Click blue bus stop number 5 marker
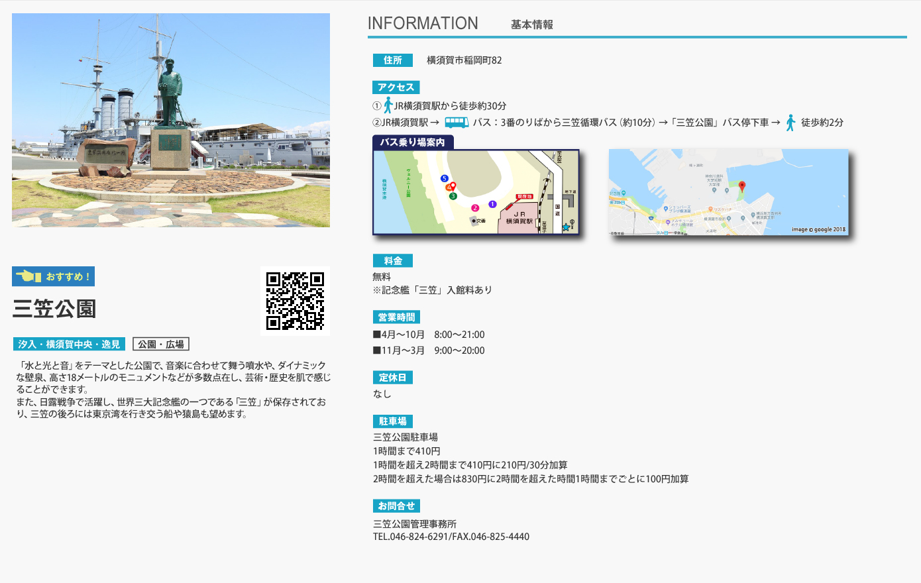Screen dimensions: 921x583 pos(445,178)
